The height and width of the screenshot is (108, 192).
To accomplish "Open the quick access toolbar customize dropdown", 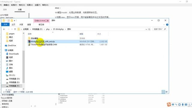I will pyautogui.click(x=14, y=21).
